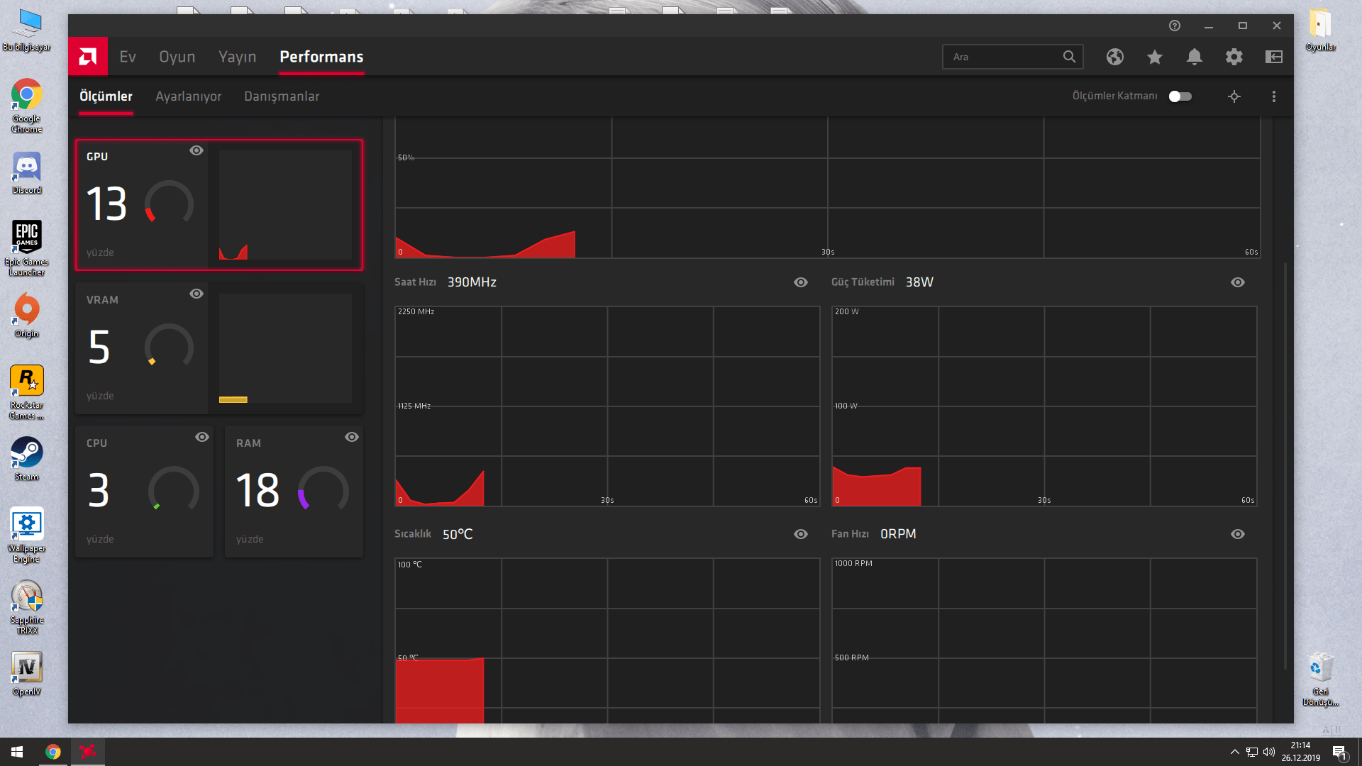Open the Ayarlanıyor sub-tab
The image size is (1362, 766).
click(x=188, y=96)
